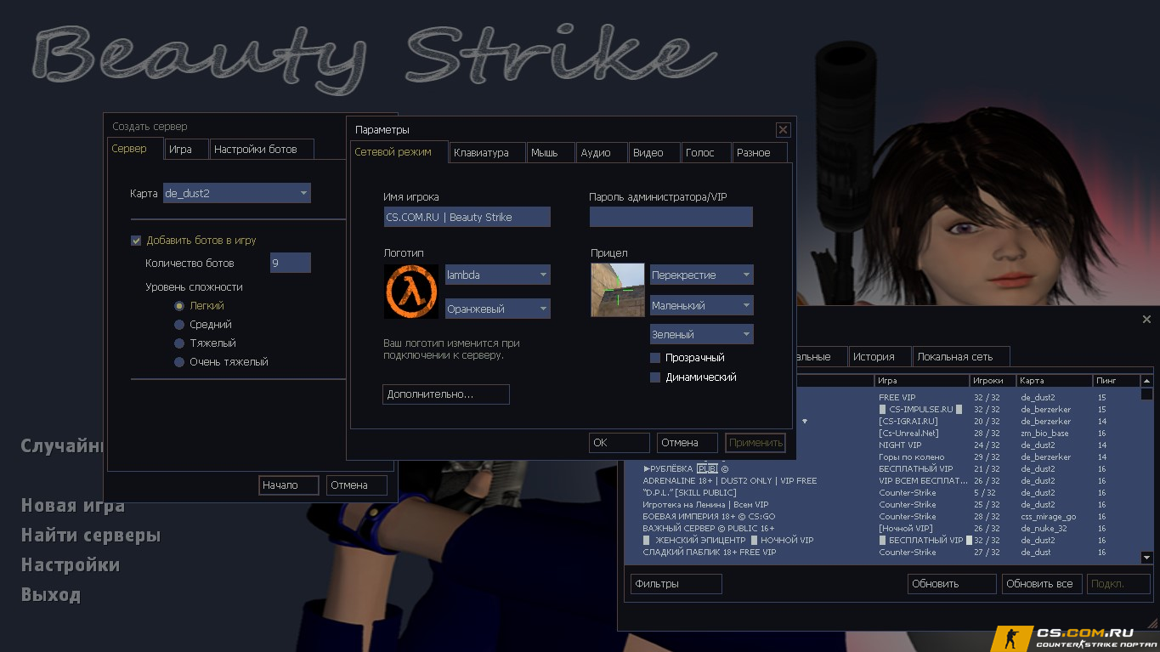Switch to the Аудио tab
The image size is (1160, 652).
click(x=602, y=153)
